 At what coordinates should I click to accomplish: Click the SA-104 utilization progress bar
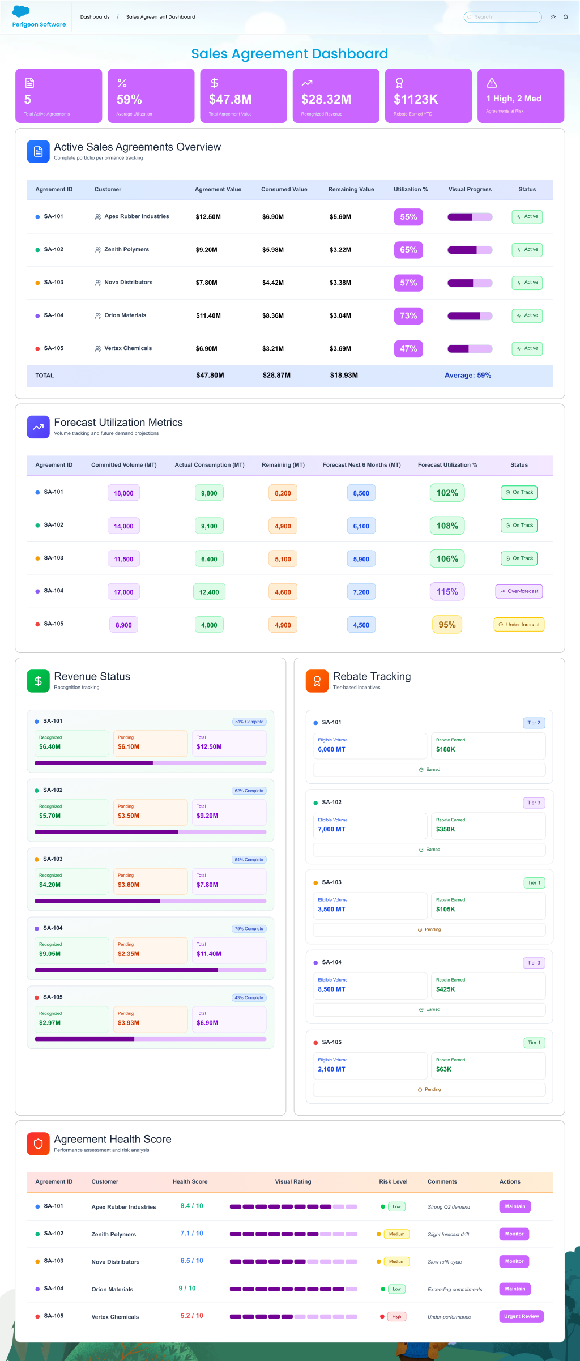[x=470, y=316]
